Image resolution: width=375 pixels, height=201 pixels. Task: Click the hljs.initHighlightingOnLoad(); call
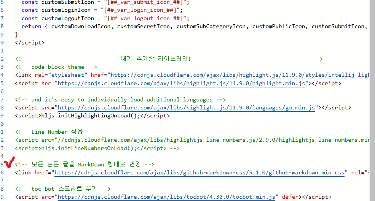[91, 116]
